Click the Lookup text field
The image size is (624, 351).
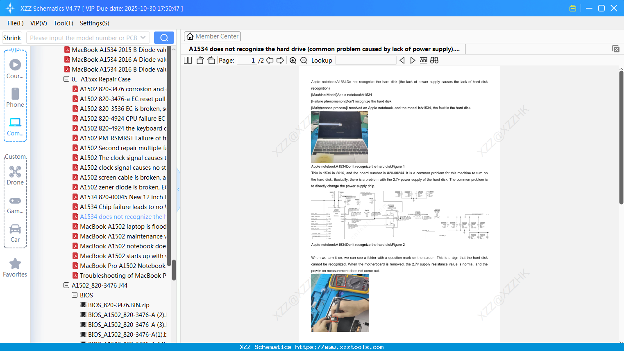coord(366,60)
